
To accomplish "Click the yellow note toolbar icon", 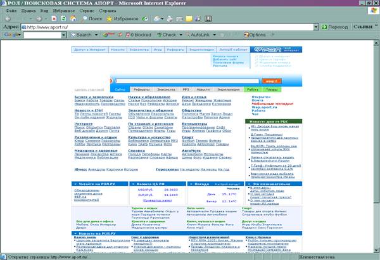I will point(189,18).
